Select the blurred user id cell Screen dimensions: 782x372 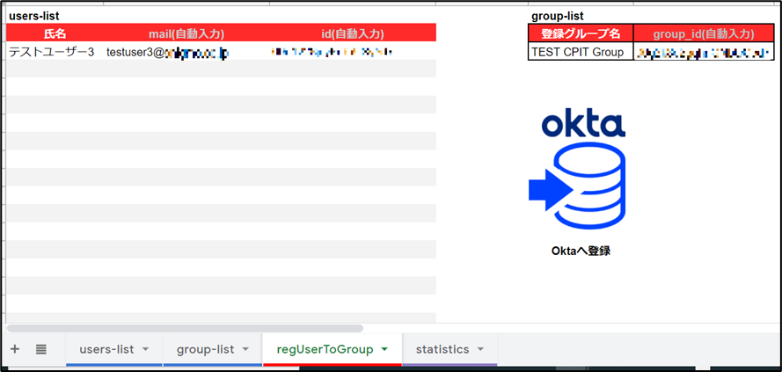tap(353, 51)
